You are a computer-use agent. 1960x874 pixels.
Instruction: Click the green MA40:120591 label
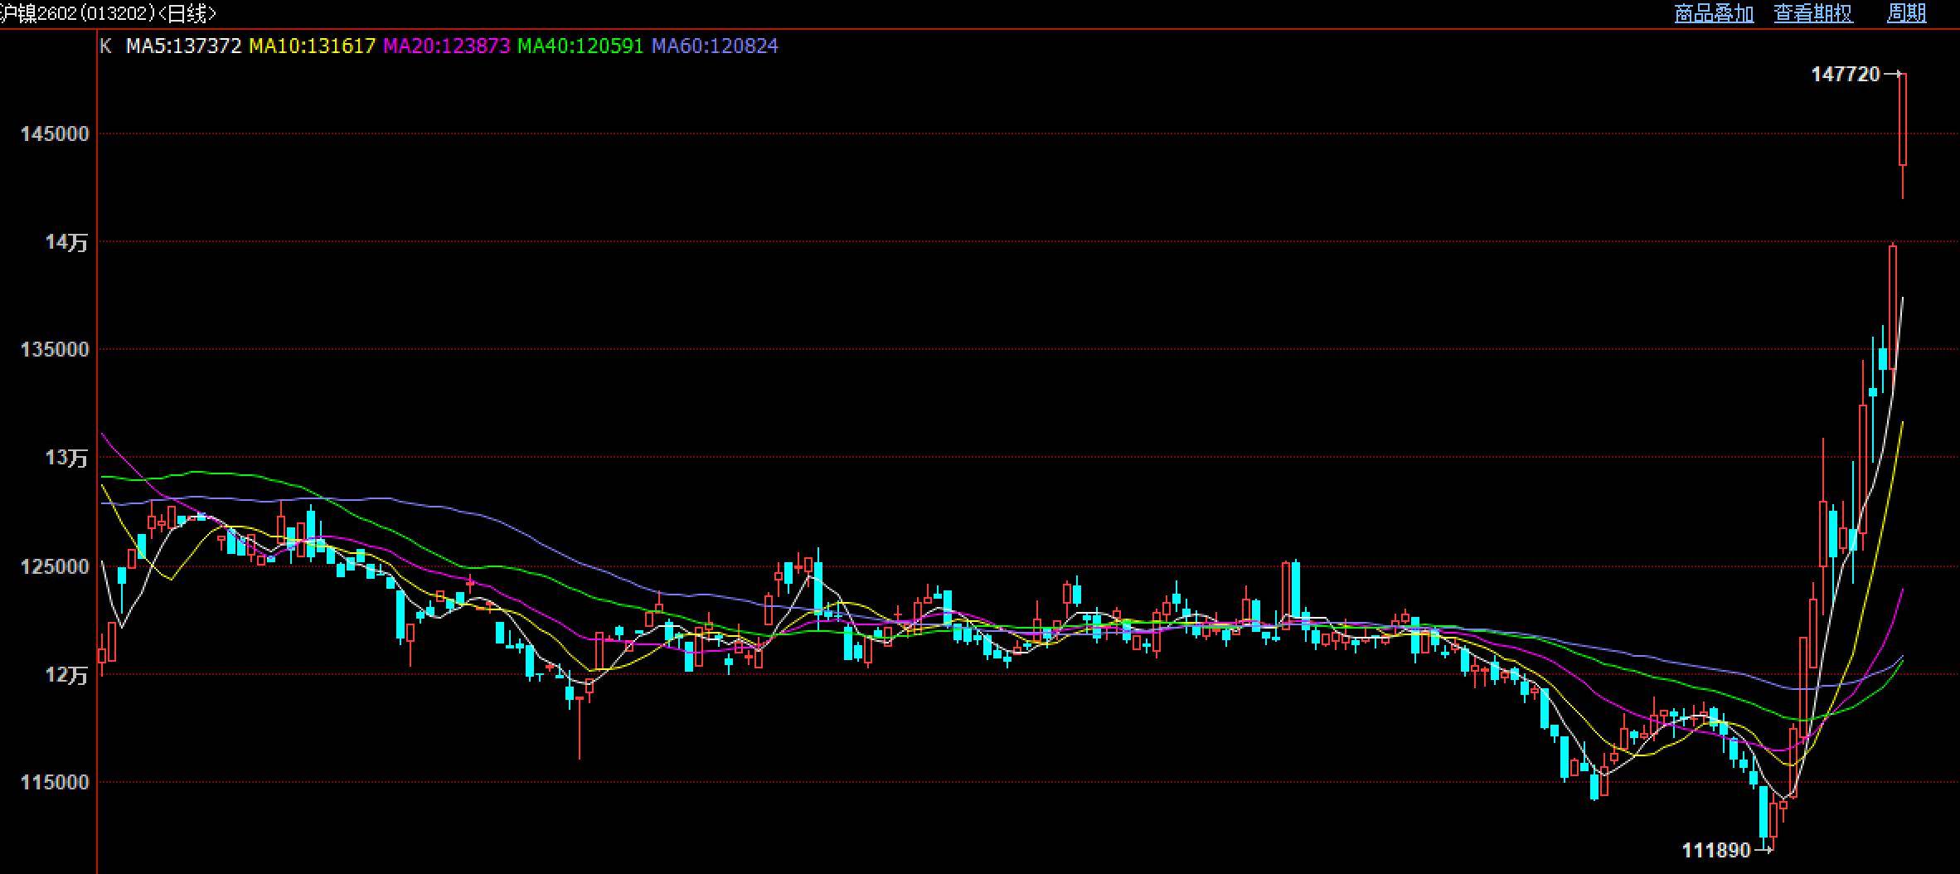point(580,46)
